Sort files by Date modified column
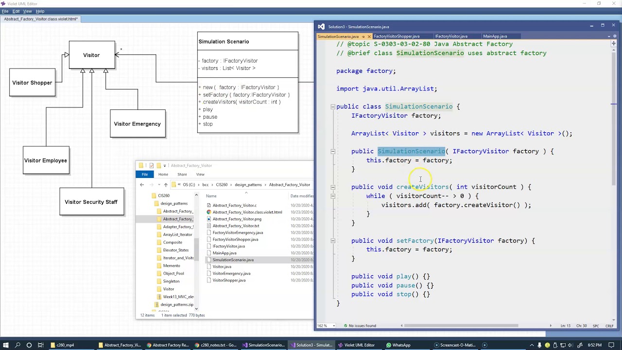The image size is (622, 350). pyautogui.click(x=302, y=196)
